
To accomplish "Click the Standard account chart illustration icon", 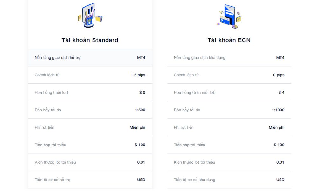I will click(90, 15).
